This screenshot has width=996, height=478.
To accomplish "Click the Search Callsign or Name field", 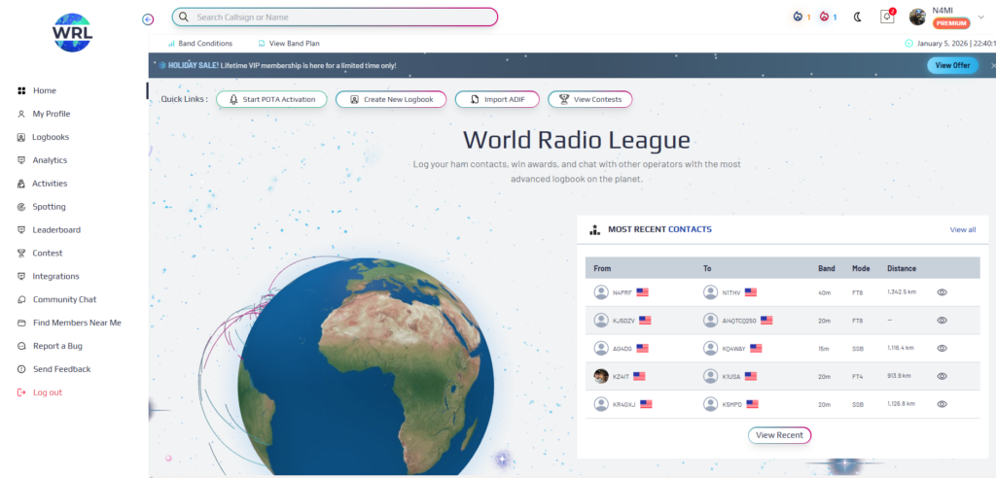I will coord(336,17).
